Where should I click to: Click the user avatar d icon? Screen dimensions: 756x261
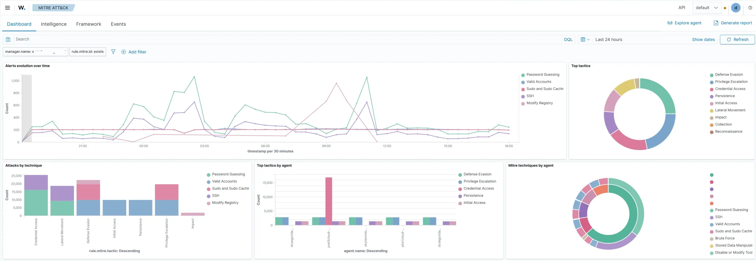[736, 8]
